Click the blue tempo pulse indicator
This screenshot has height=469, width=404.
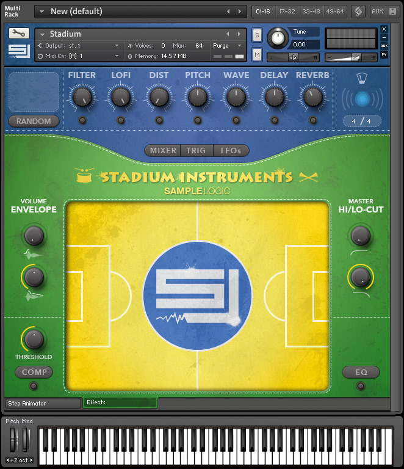[x=363, y=99]
